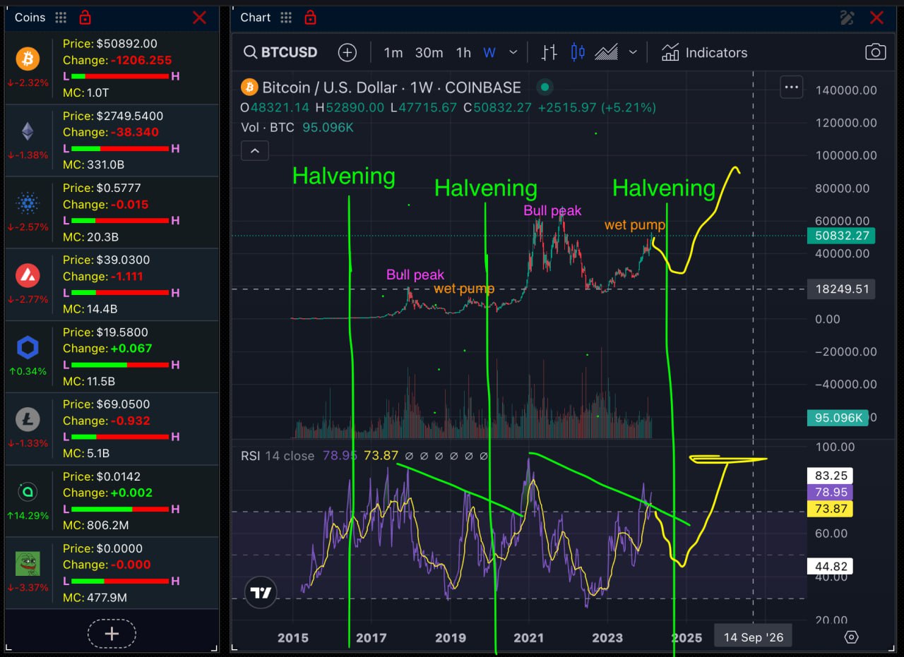Open the chart settings hexagon icon
The image size is (904, 657).
852,637
